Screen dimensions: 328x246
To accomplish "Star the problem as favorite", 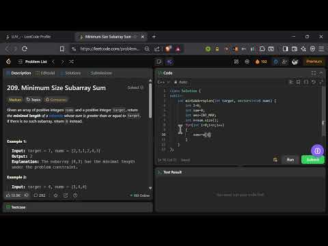I will pos(56,195).
